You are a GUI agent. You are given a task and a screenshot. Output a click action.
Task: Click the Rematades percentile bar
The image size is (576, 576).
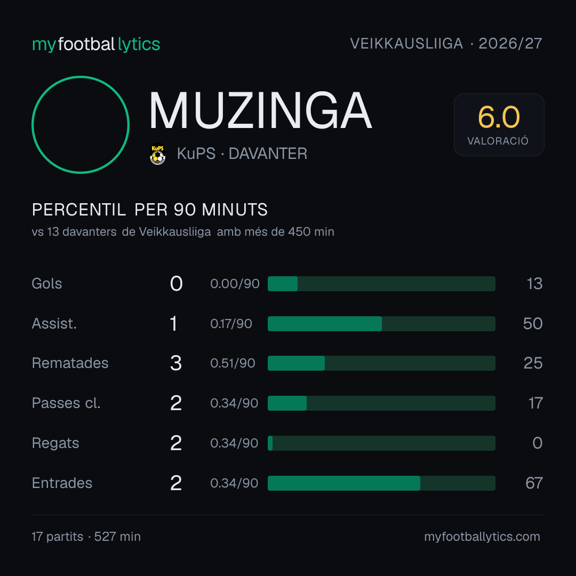(x=381, y=363)
